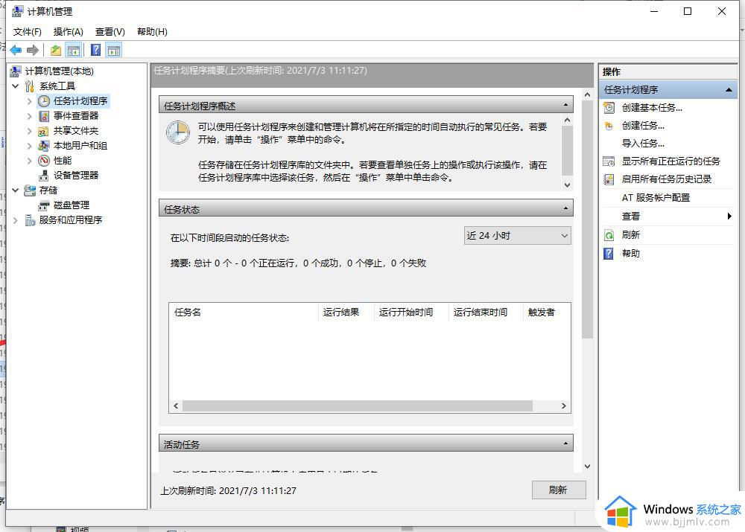Click the 创建任务 icon in actions pane

(609, 126)
